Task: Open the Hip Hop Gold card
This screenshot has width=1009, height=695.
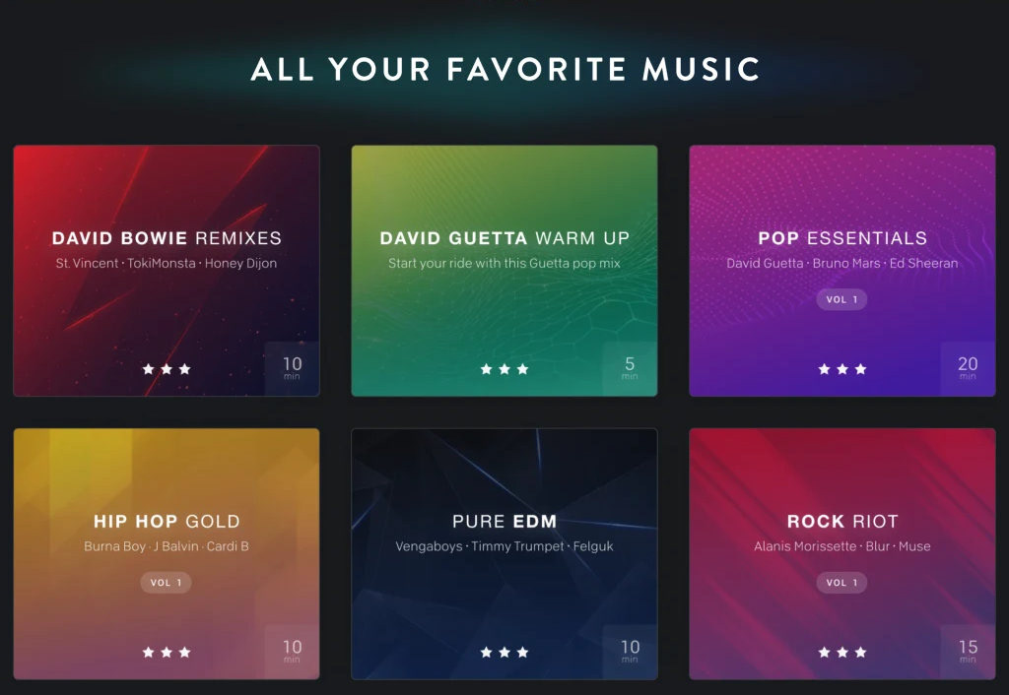Action: (x=167, y=553)
